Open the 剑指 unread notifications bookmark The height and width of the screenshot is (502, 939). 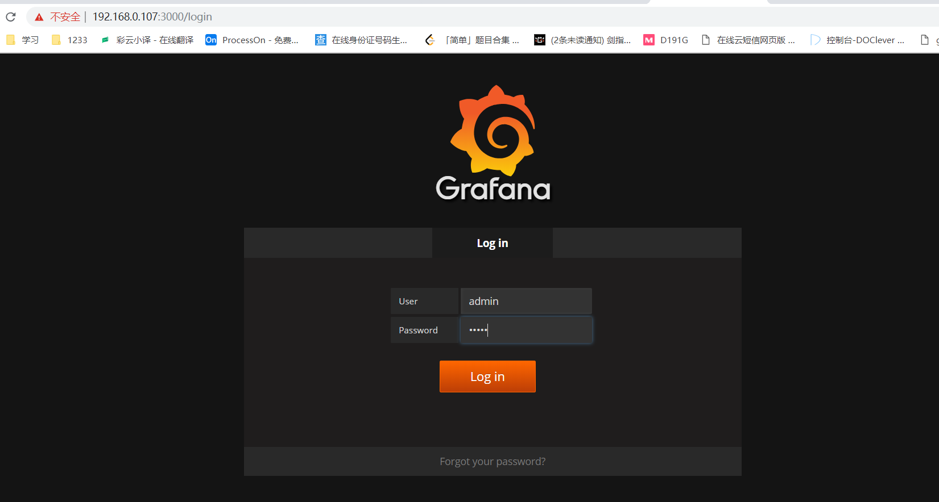point(582,40)
